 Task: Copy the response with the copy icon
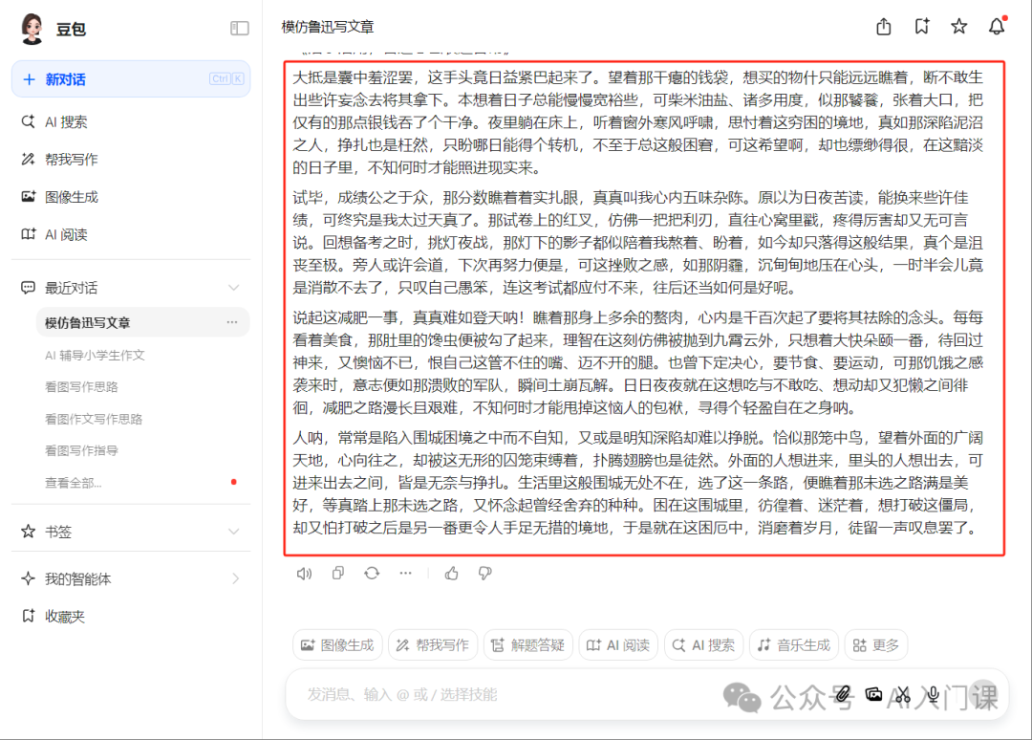(x=337, y=574)
